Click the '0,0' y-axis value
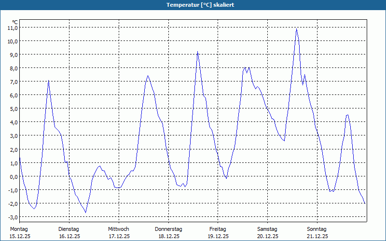This screenshot has height=241, width=386. coord(14,177)
